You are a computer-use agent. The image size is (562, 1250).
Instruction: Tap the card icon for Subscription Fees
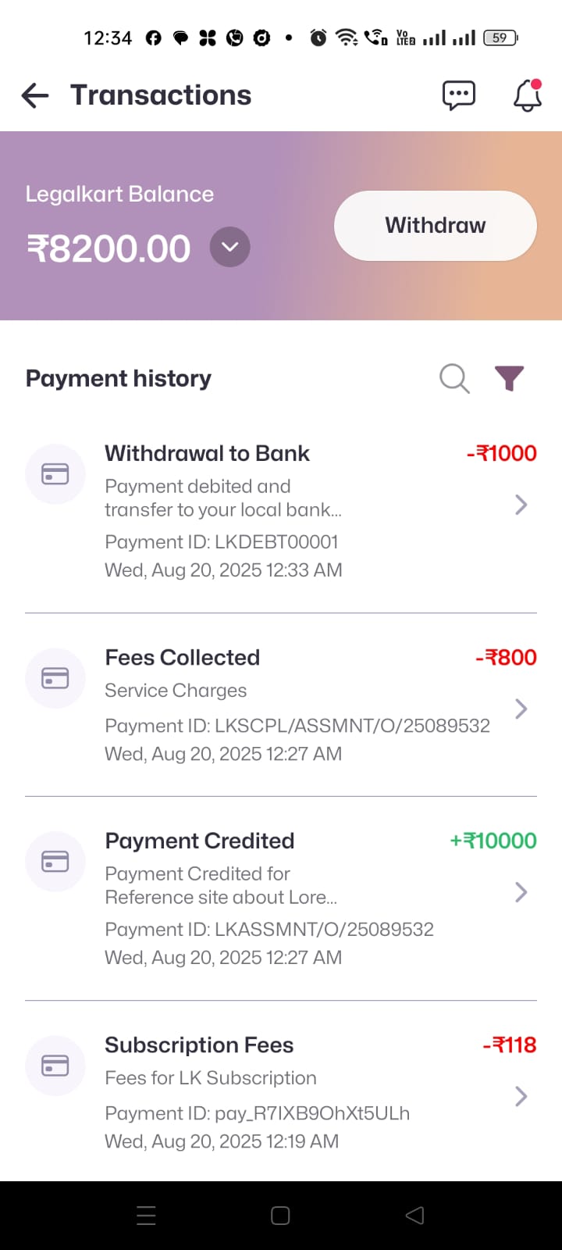click(55, 1065)
